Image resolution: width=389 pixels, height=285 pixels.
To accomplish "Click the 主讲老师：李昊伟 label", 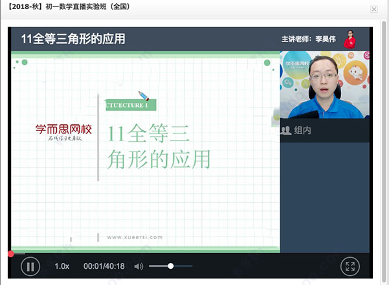I will point(309,39).
